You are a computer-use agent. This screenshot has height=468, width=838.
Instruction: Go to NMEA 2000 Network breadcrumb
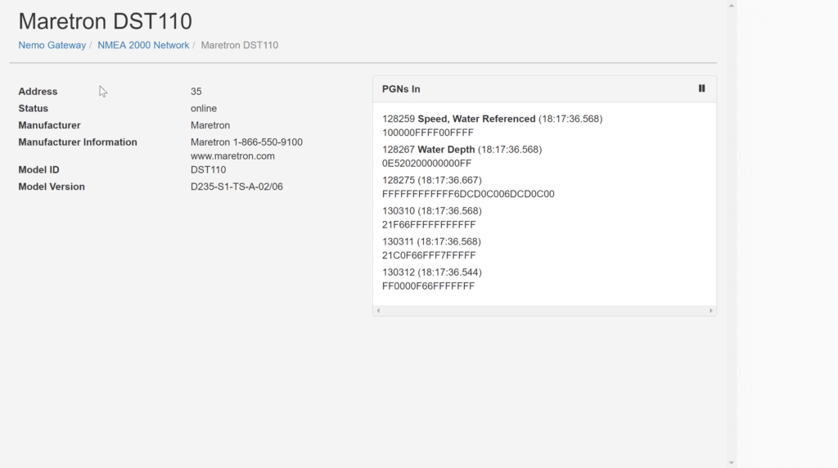[143, 46]
